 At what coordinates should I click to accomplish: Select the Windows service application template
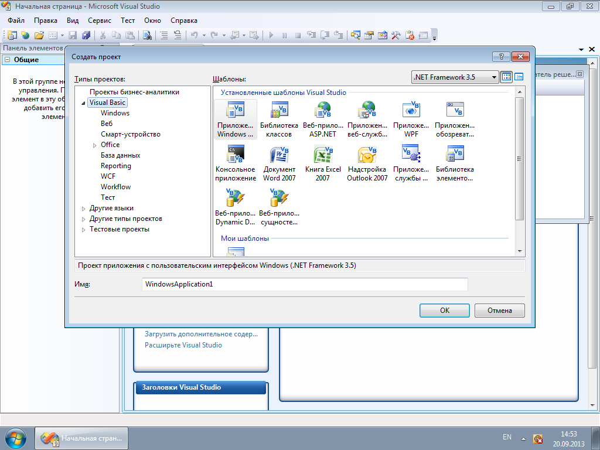click(x=411, y=163)
